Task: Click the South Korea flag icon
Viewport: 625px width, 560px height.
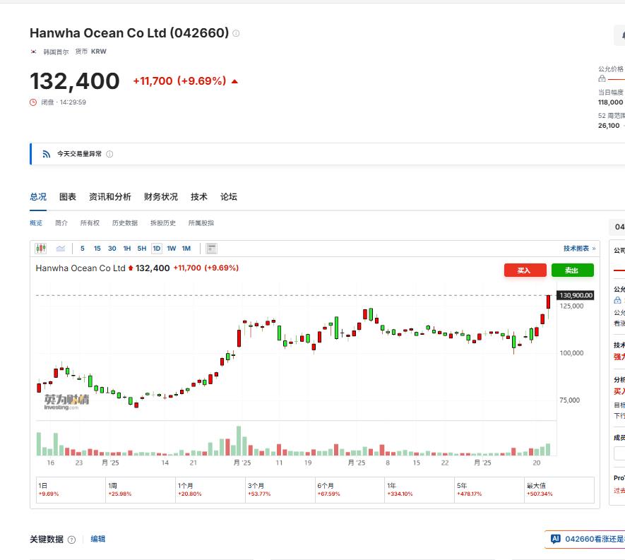Action: point(34,52)
